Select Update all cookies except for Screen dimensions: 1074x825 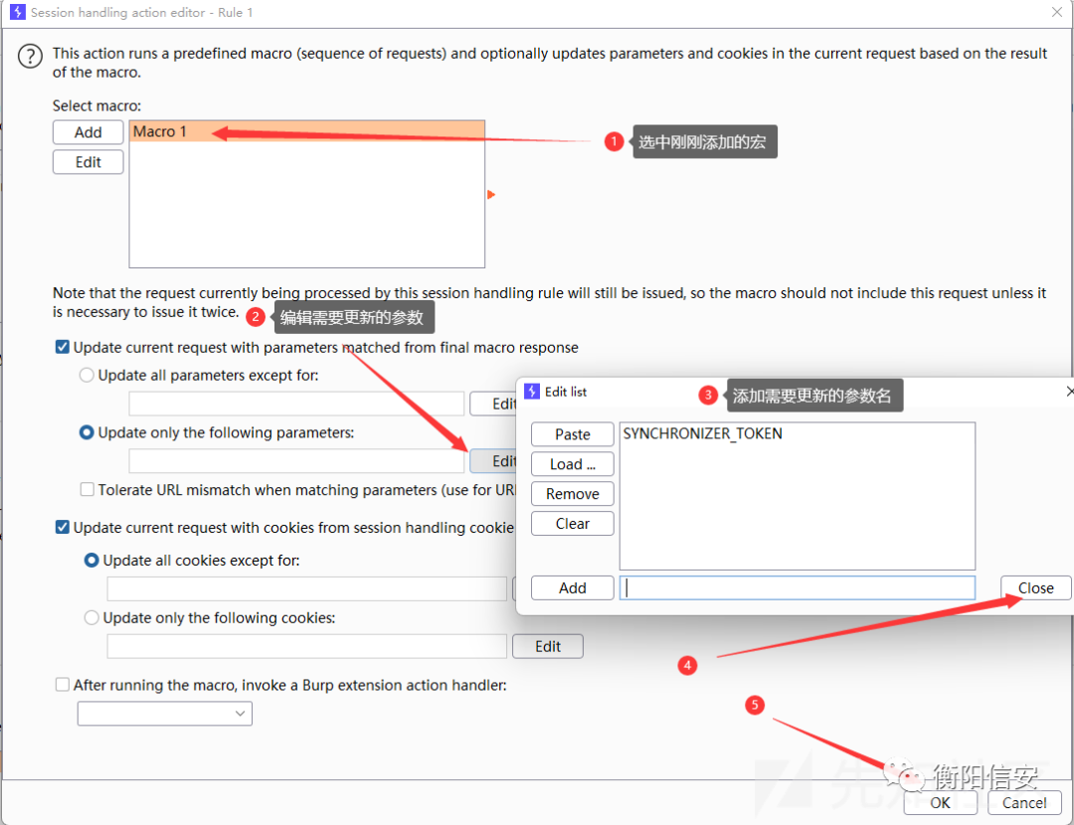[x=92, y=561]
